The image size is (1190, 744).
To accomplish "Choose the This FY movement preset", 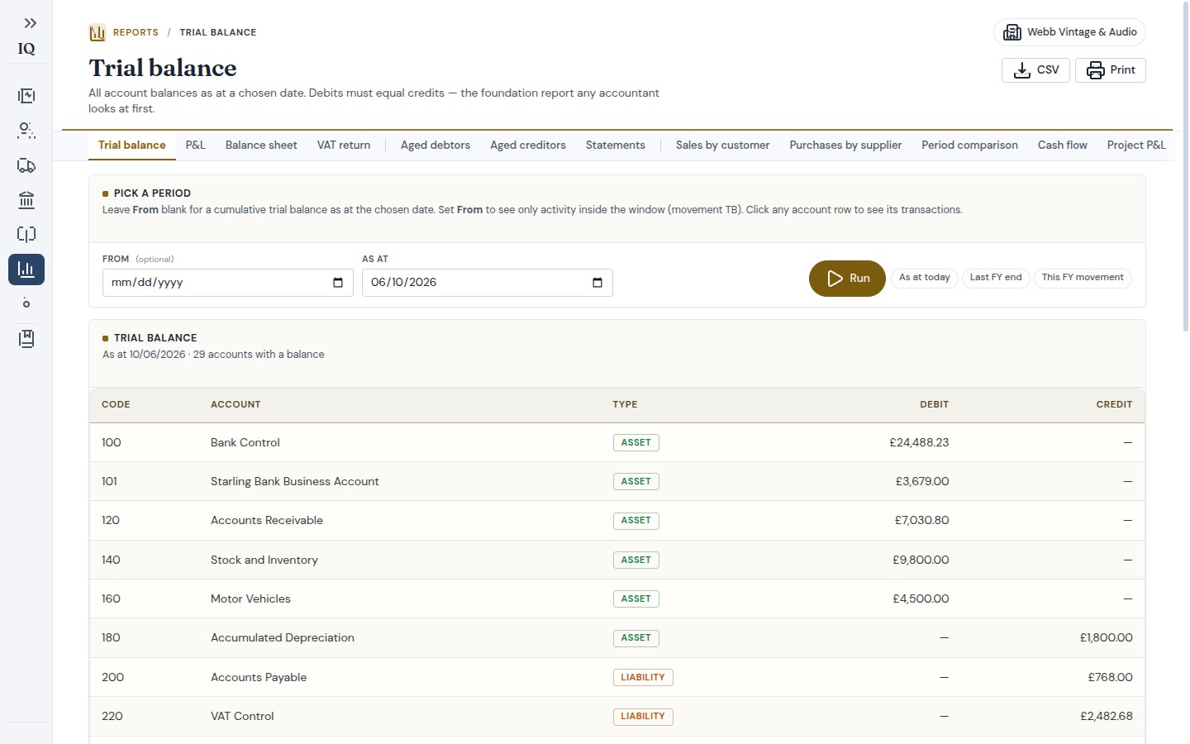I will tap(1083, 278).
